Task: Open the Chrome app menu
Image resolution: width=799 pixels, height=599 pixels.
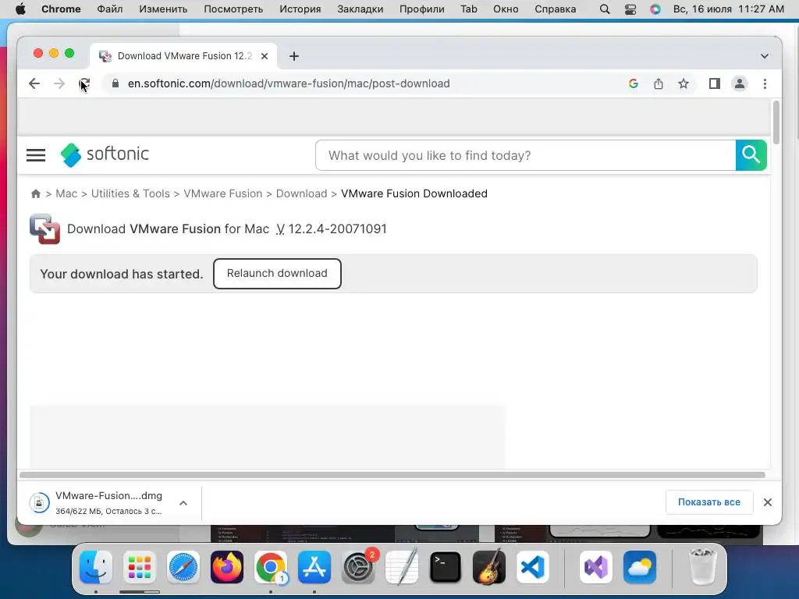Action: pos(61,9)
